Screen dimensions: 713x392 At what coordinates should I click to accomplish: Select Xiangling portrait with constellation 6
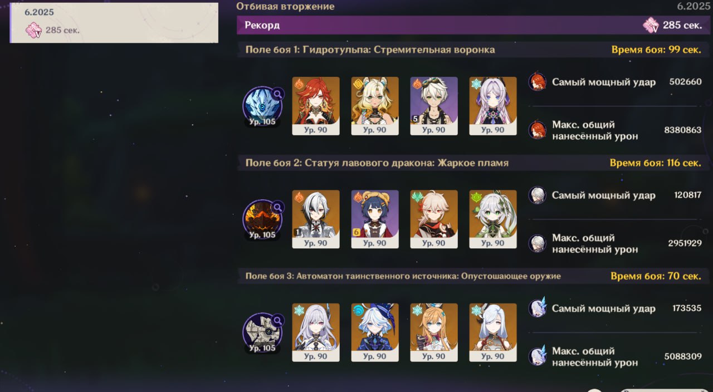tap(375, 219)
